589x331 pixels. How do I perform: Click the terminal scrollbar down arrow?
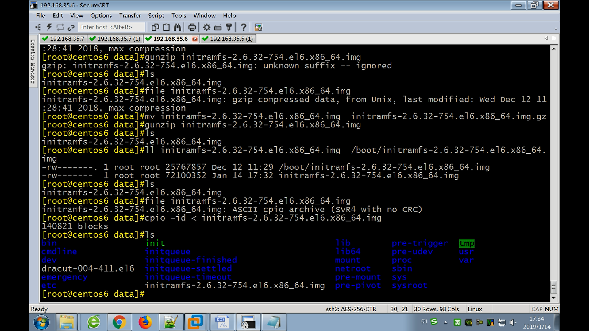click(554, 298)
